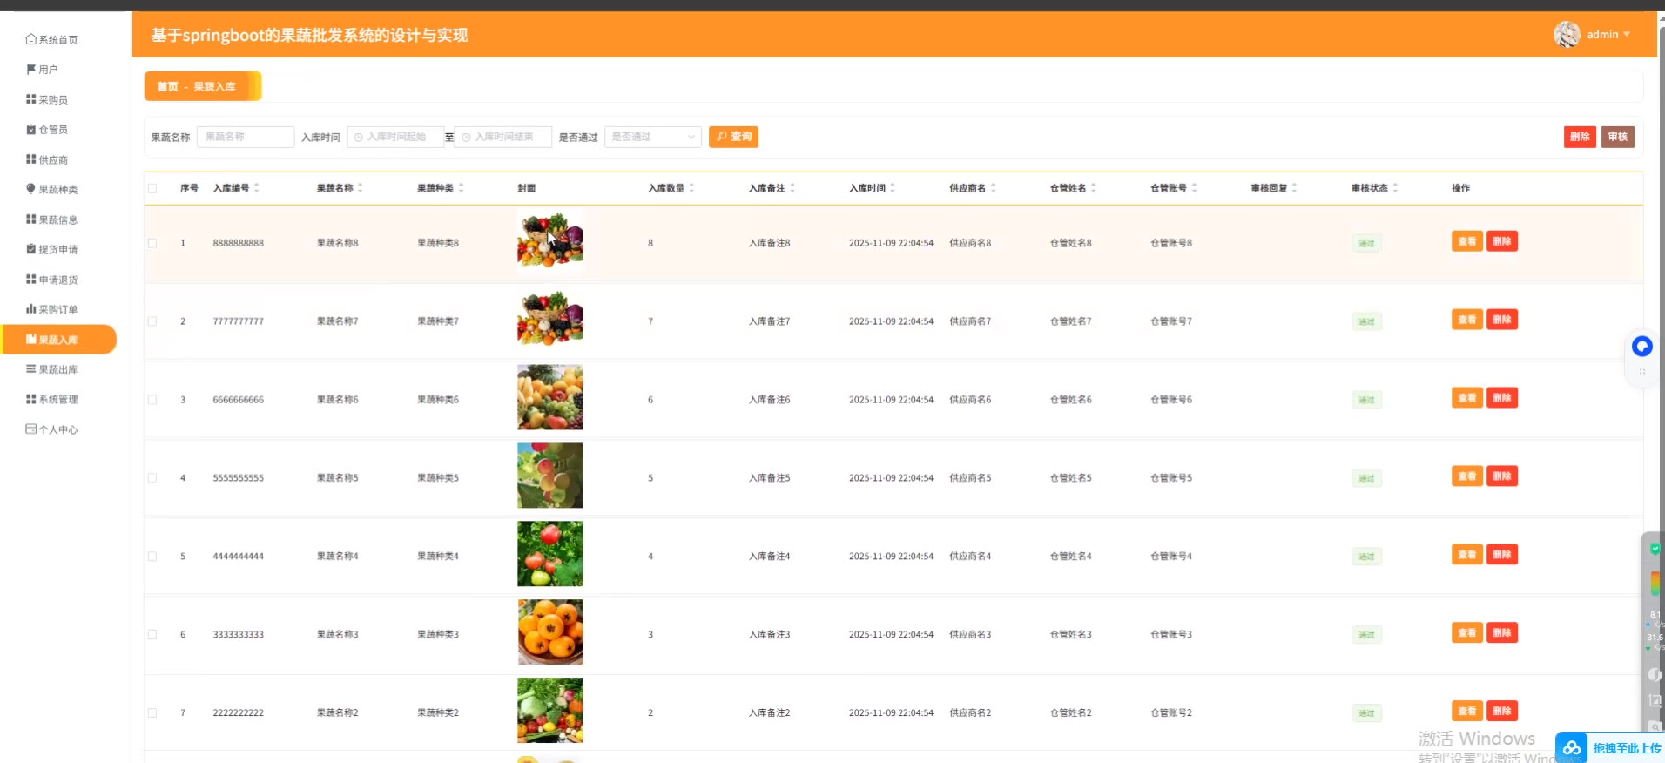Click the sort arrows beside 审核状态 header

coord(1395,188)
